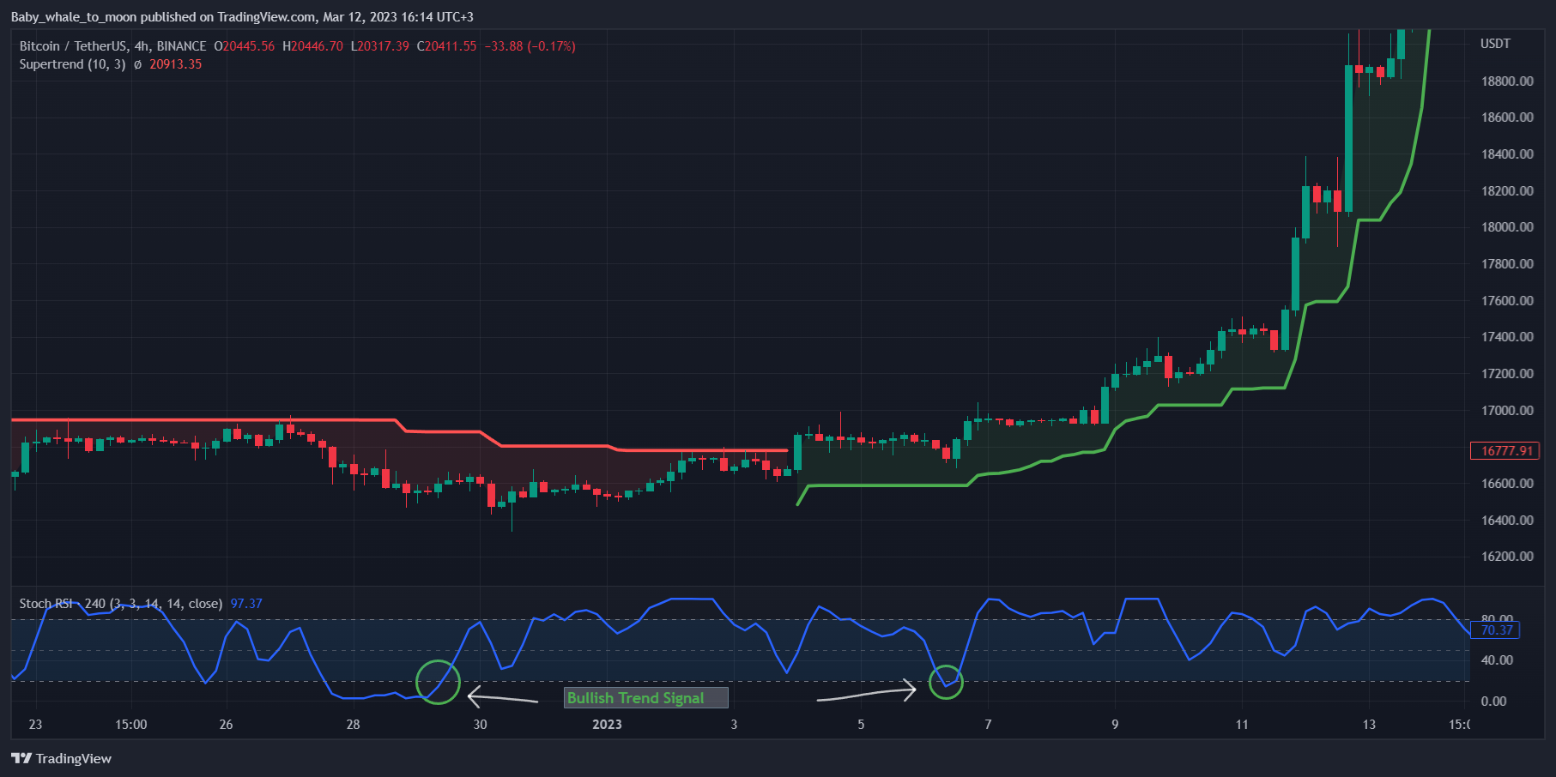The width and height of the screenshot is (1556, 777).
Task: Click the ø symbol beside the Supertrend label
Action: [137, 64]
